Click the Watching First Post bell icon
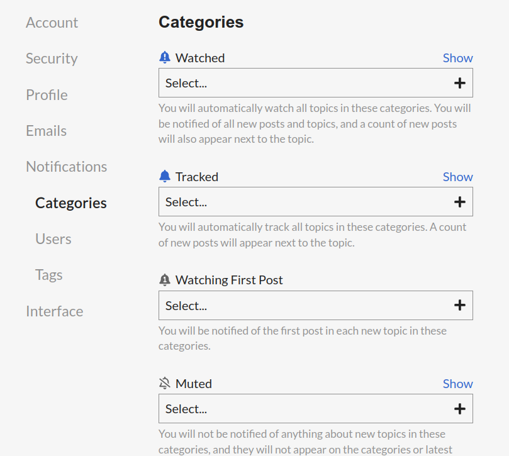This screenshot has height=456, width=509. point(165,280)
